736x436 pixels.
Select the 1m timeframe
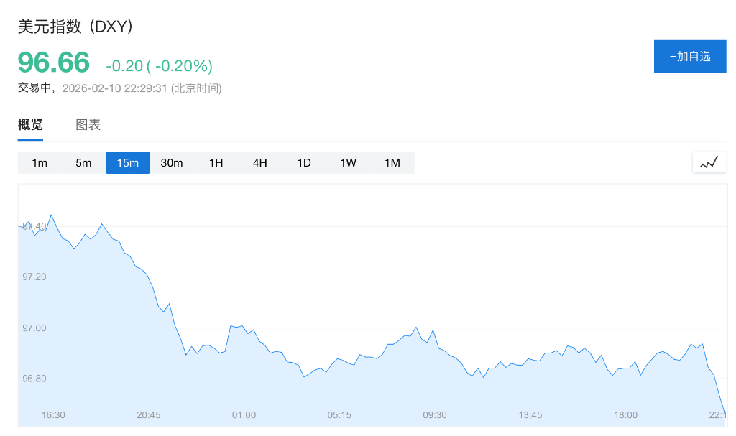point(40,163)
